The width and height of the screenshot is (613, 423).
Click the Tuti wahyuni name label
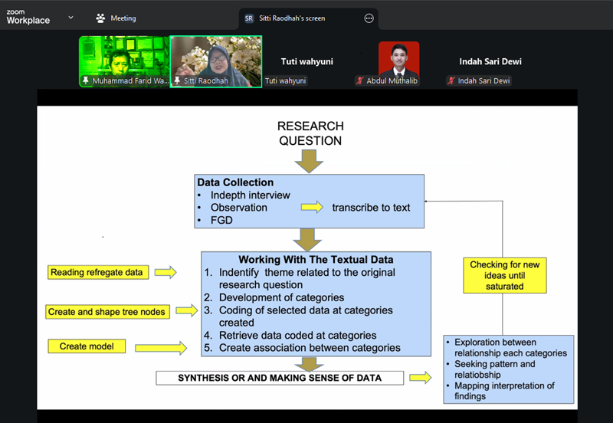(285, 81)
